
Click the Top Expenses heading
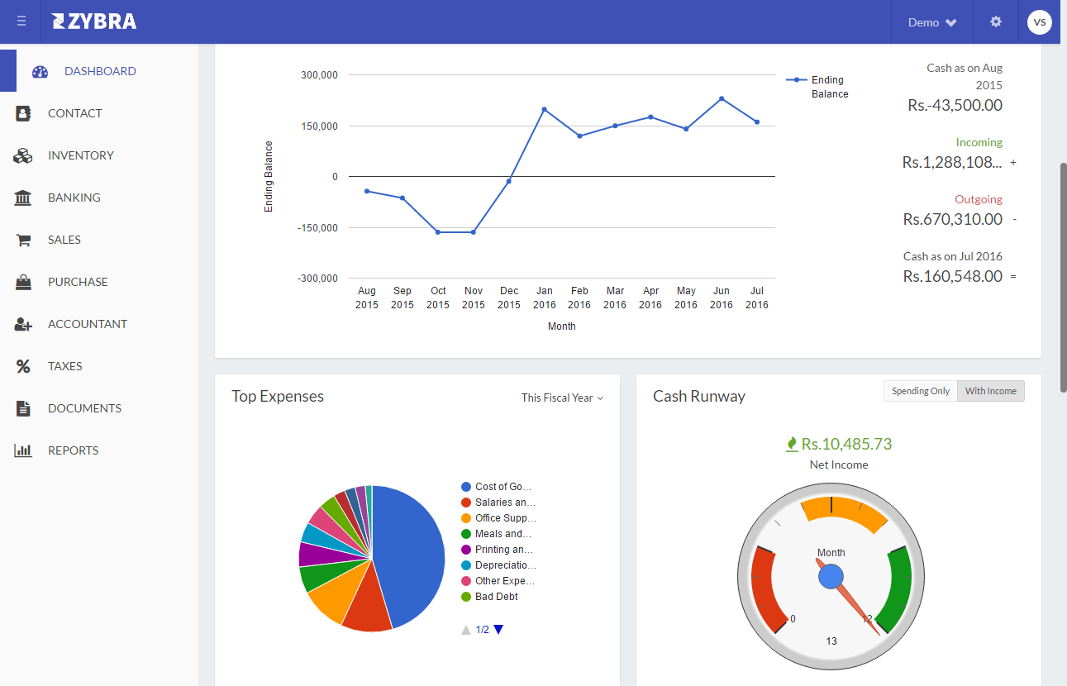coord(278,396)
